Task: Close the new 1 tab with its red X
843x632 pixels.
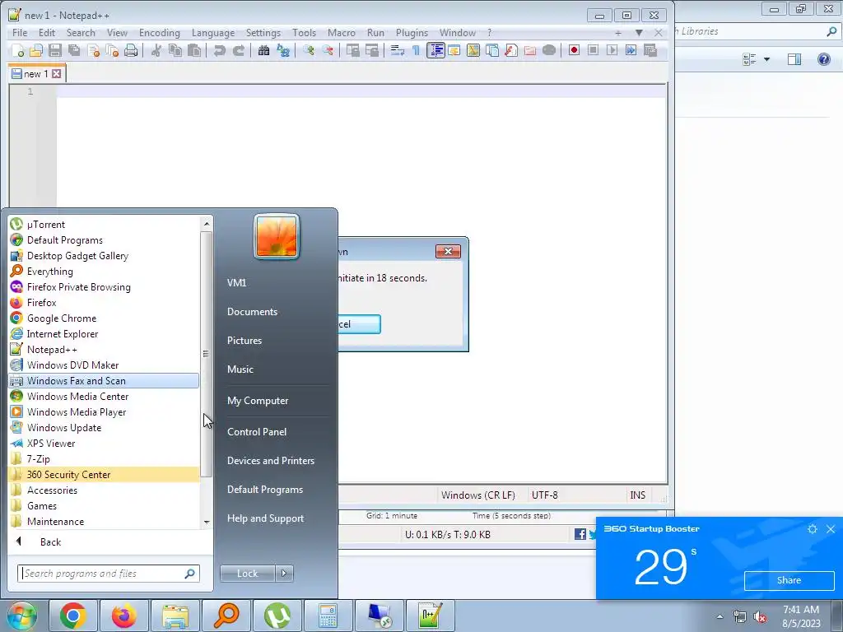Action: coord(57,73)
